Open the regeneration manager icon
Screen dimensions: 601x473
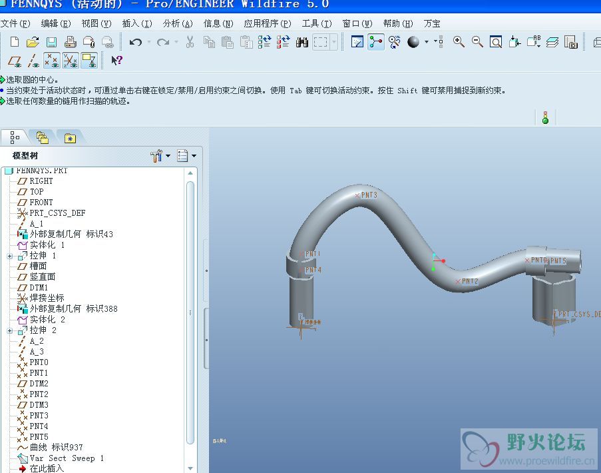(x=283, y=42)
